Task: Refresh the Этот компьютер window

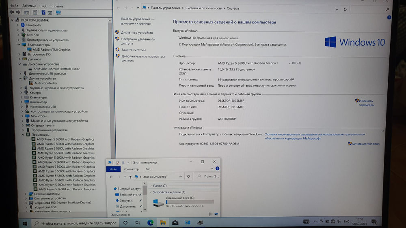Action: pyautogui.click(x=188, y=177)
